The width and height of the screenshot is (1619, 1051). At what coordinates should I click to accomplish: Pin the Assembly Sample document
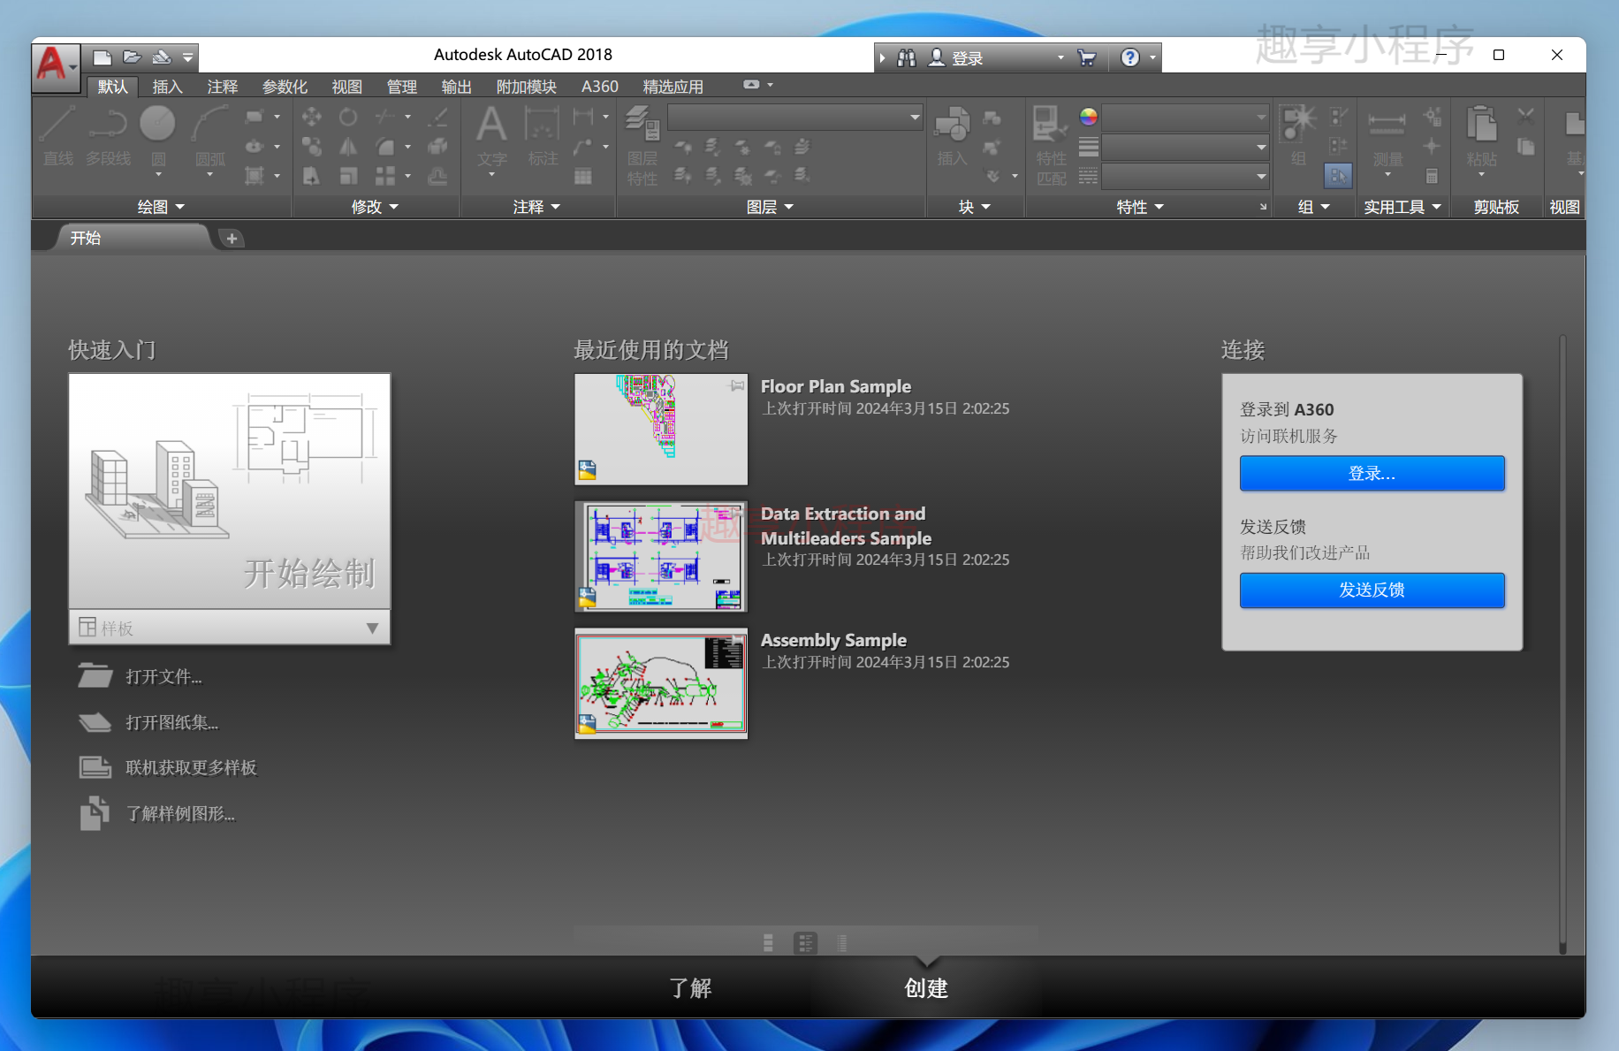736,640
